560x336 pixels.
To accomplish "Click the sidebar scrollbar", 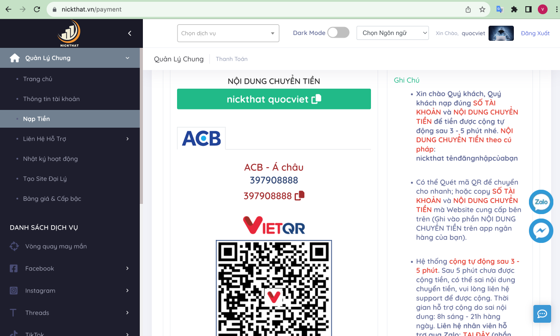I will [142, 126].
